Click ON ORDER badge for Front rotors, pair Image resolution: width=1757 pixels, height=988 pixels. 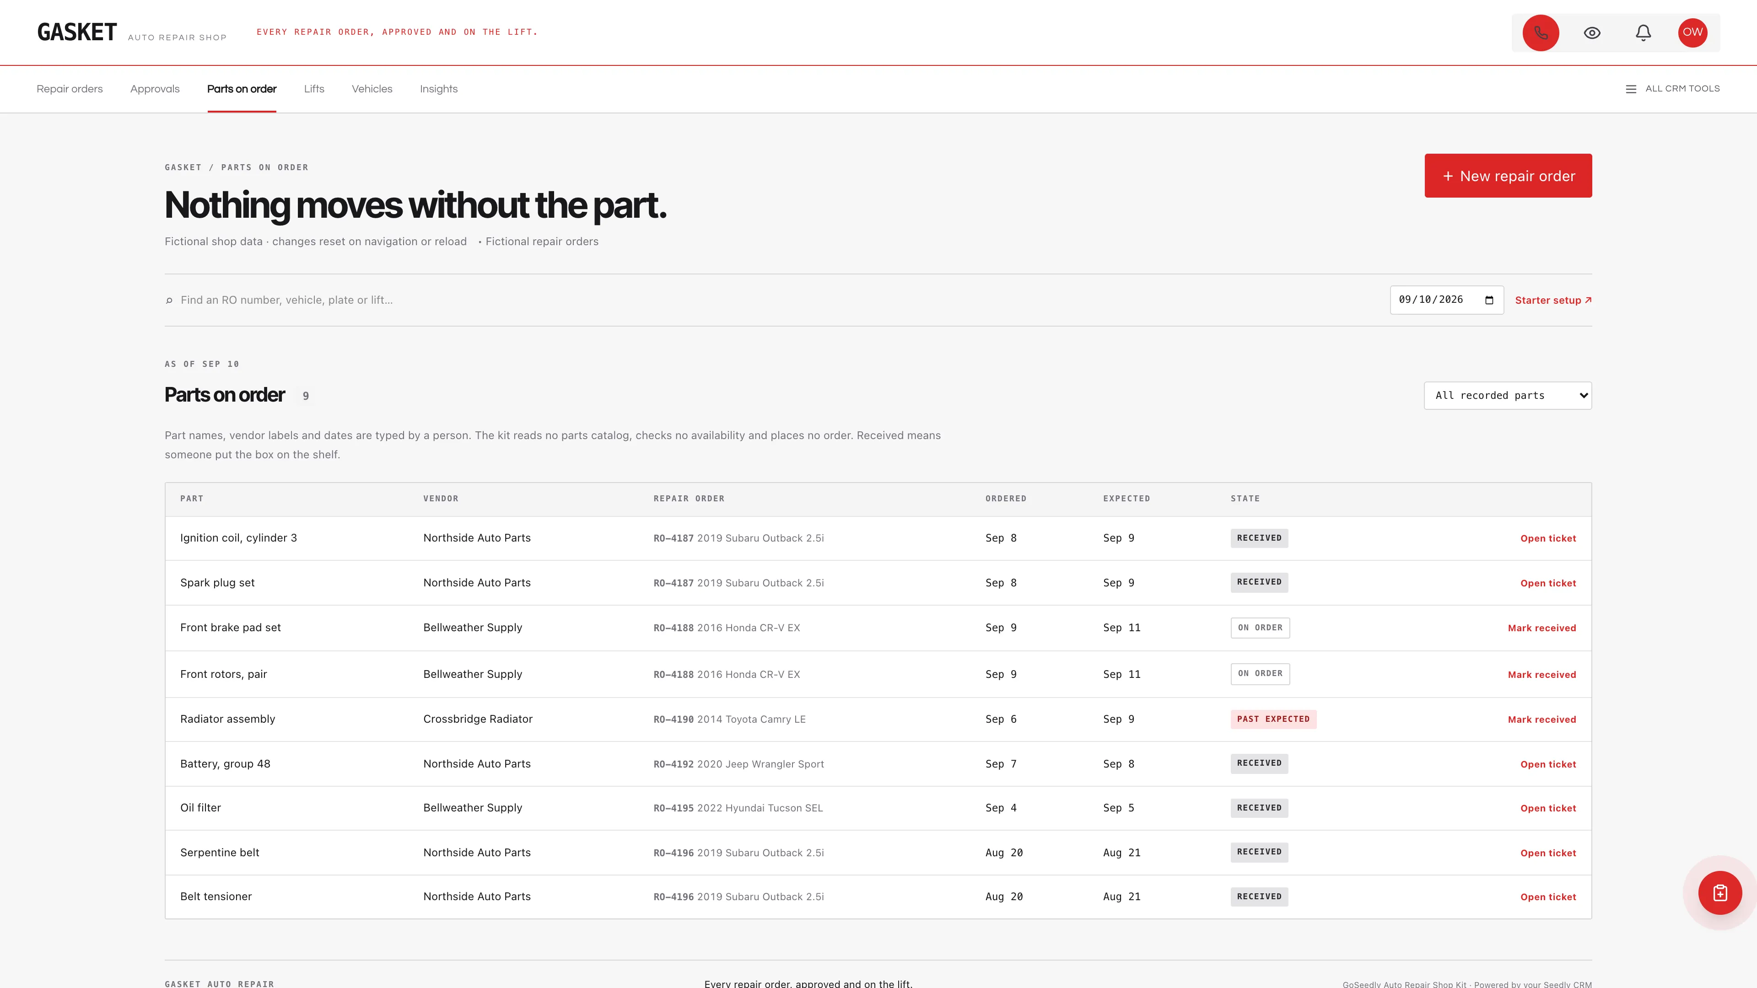(x=1260, y=674)
